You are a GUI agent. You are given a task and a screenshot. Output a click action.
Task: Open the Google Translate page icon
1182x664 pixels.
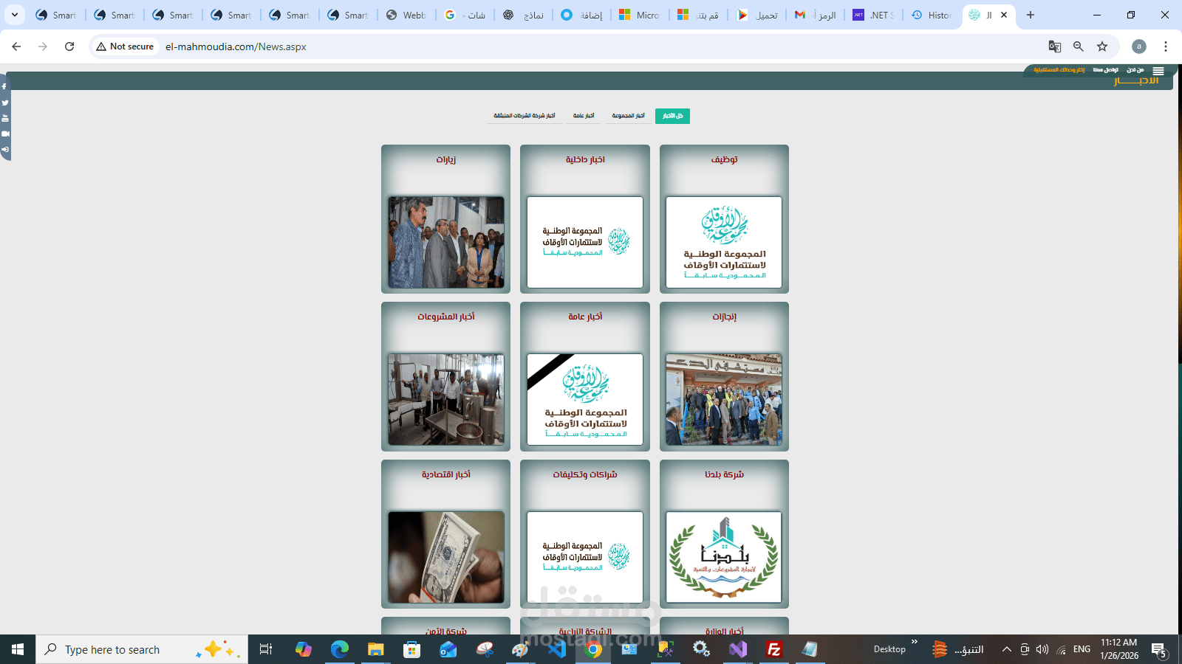(x=1055, y=46)
